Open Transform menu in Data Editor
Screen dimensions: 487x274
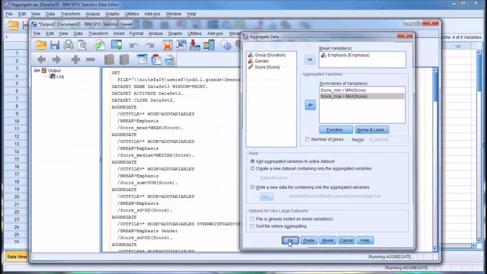[x=70, y=14]
